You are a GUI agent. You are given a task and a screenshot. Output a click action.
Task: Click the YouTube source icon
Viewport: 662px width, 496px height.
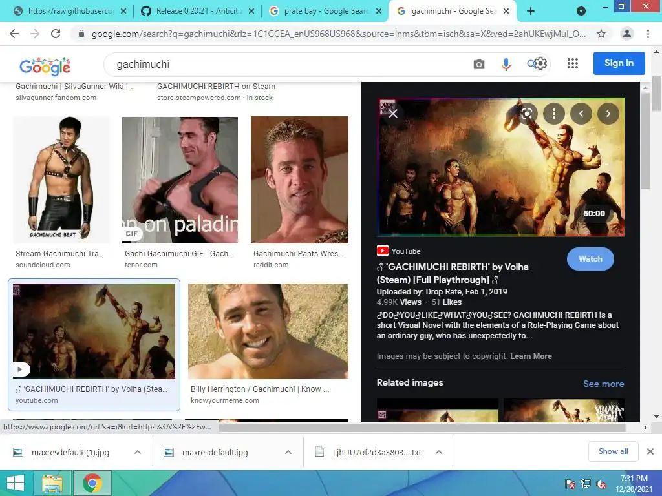(383, 251)
